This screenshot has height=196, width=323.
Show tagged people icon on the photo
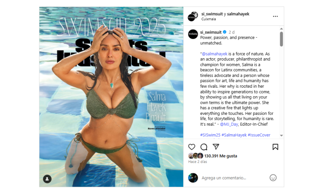pyautogui.click(x=47, y=179)
